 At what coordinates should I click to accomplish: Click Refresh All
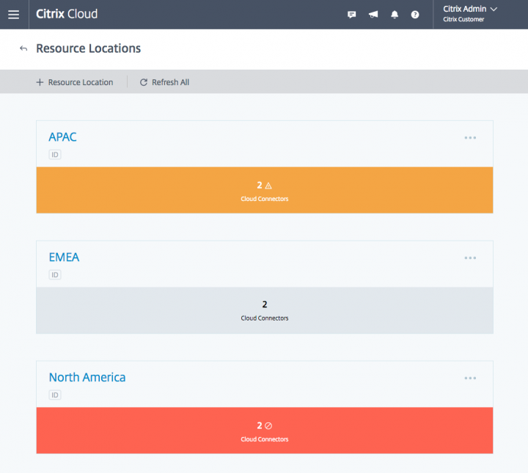coord(164,82)
